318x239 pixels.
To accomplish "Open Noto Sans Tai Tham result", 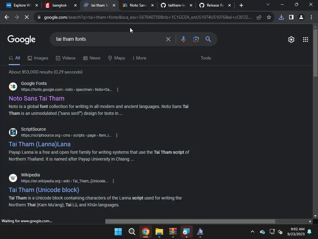I will [37, 98].
